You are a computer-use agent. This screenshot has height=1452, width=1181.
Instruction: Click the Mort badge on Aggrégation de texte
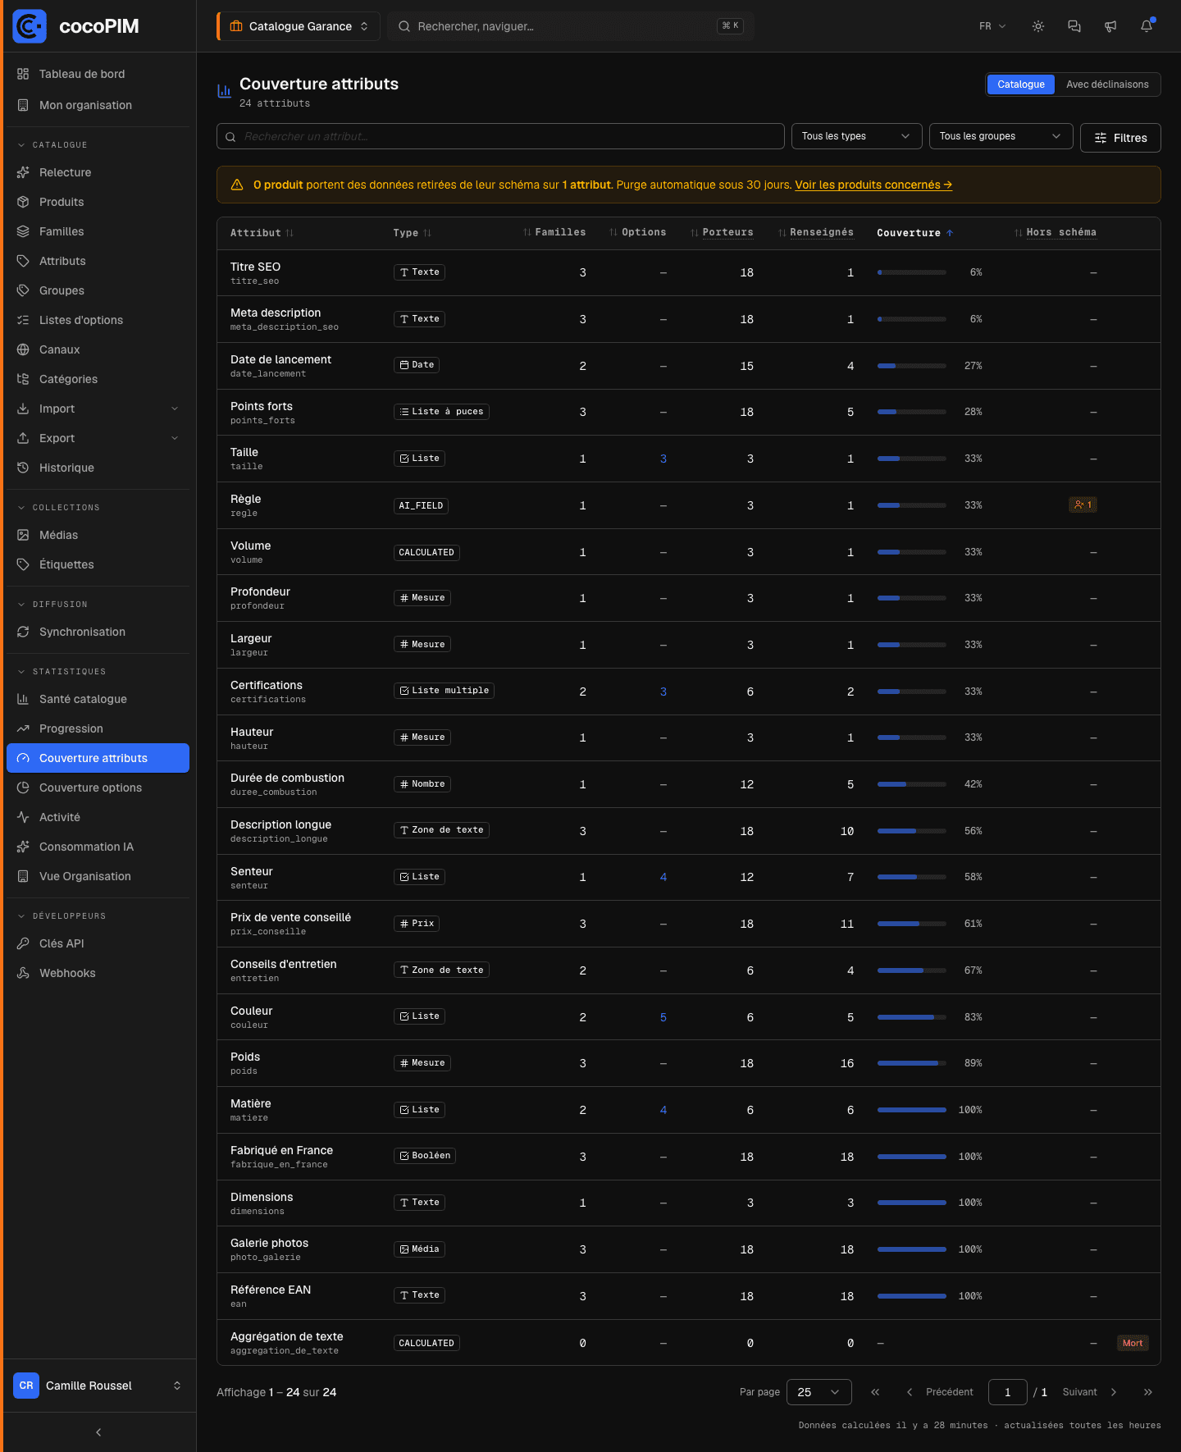click(1133, 1343)
